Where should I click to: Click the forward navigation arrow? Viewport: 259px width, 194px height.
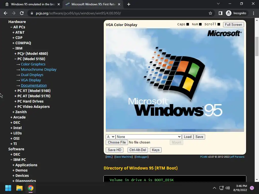coord(14,13)
